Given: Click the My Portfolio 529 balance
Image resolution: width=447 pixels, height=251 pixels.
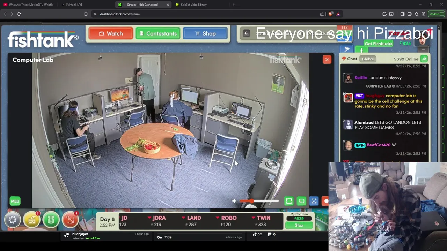Looking at the screenshot, I should click(x=299, y=219).
